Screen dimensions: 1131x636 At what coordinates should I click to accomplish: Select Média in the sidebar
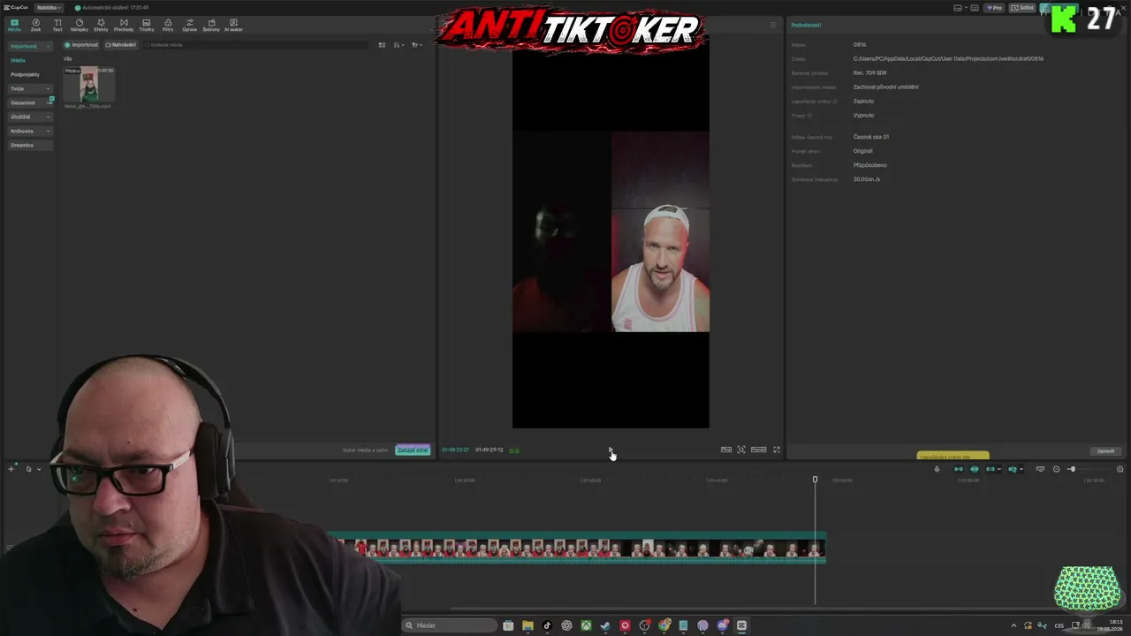tap(18, 60)
